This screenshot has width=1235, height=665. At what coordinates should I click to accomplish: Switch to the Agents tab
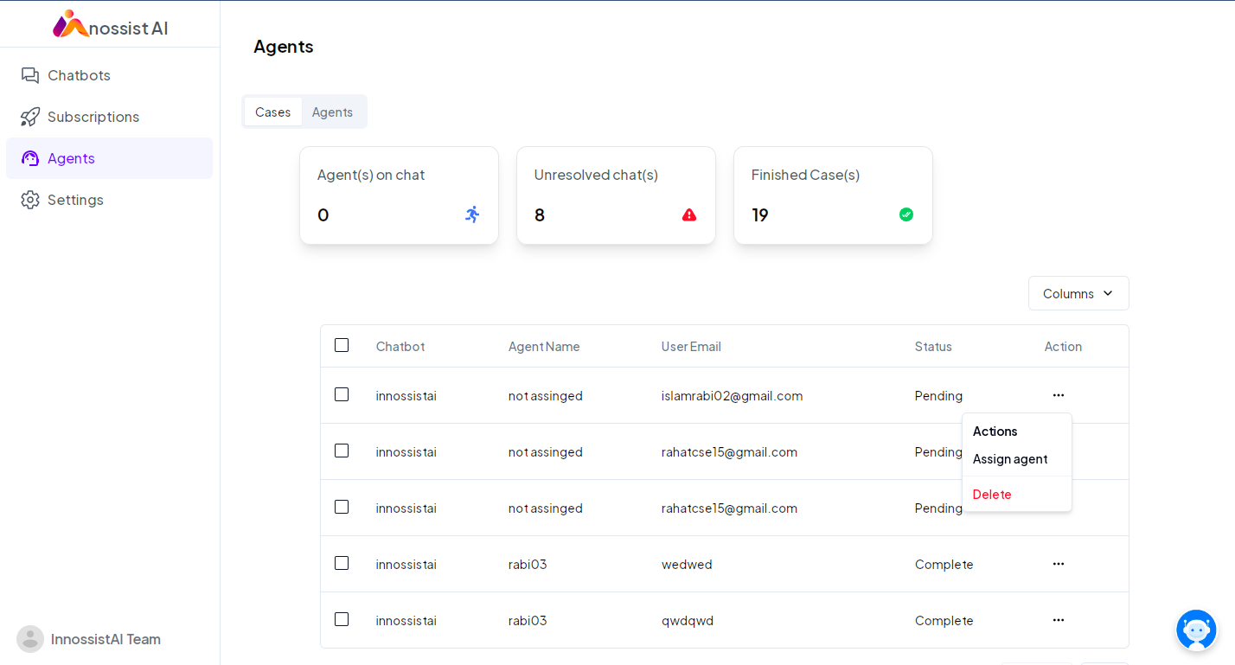[x=332, y=112]
